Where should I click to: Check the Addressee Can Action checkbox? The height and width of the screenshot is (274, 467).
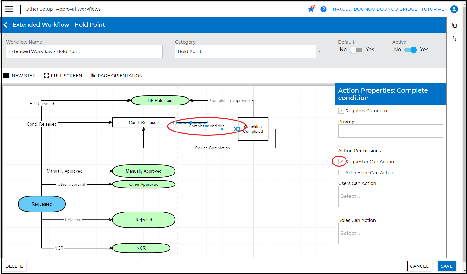click(341, 173)
